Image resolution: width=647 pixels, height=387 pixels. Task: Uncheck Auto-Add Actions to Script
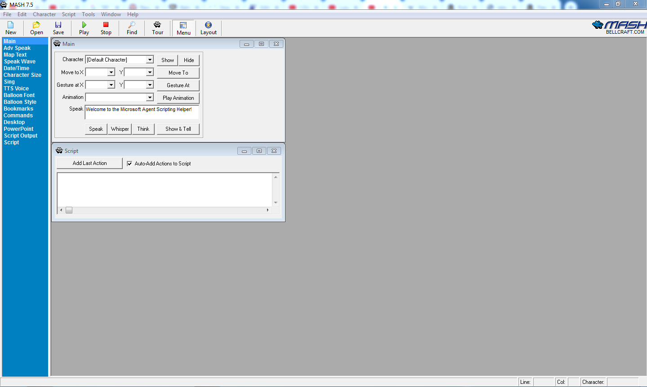(129, 164)
